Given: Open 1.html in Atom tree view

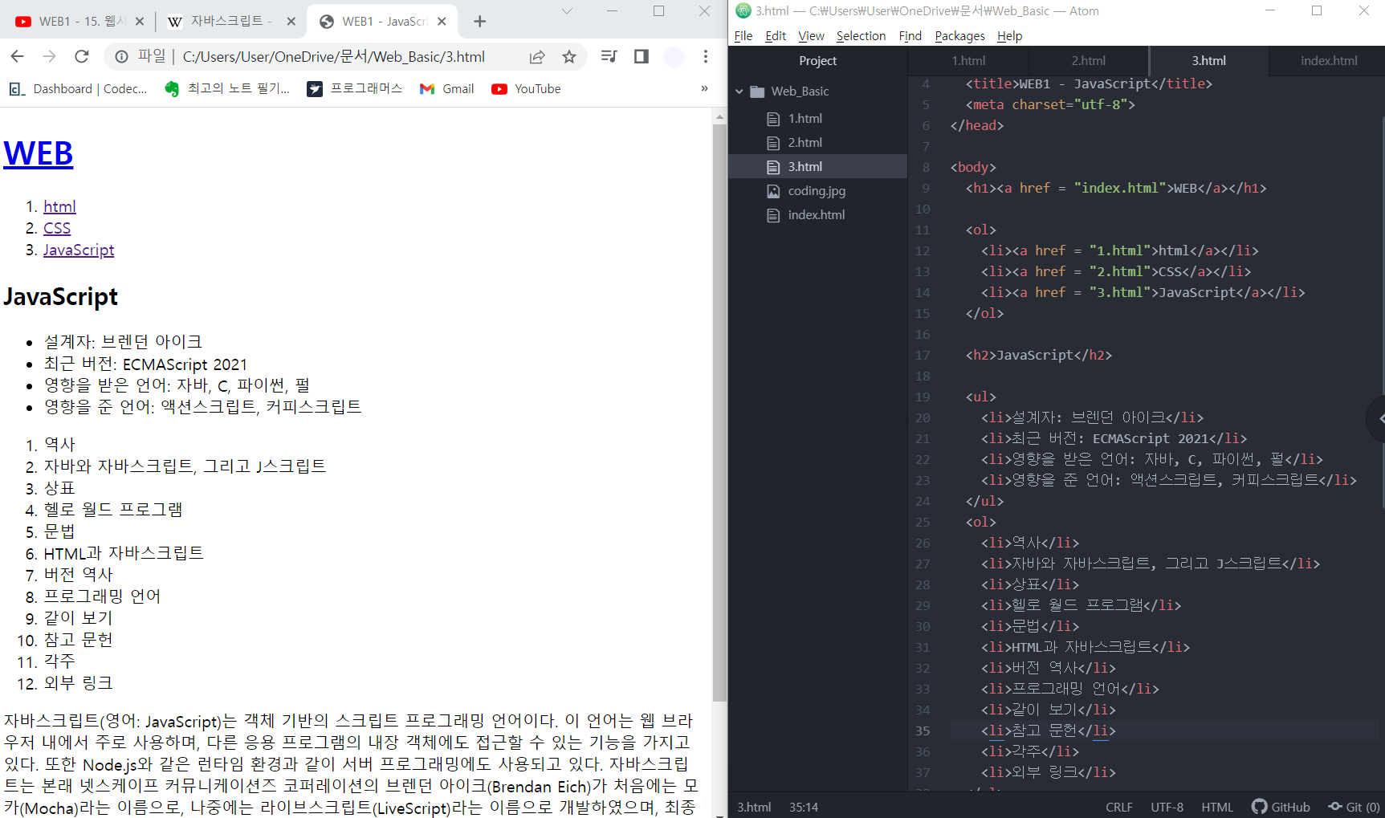Looking at the screenshot, I should click(x=817, y=118).
